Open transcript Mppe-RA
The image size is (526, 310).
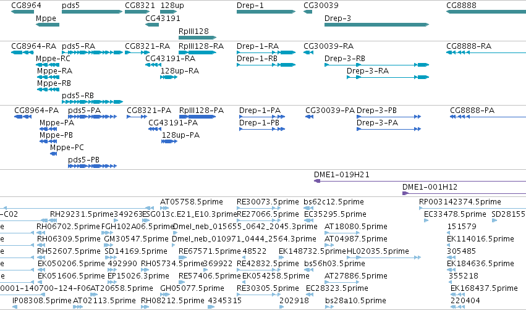click(x=48, y=77)
